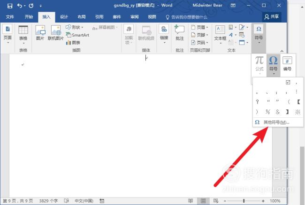
Task: Switch to the 邮件 tab
Action: pos(117,17)
